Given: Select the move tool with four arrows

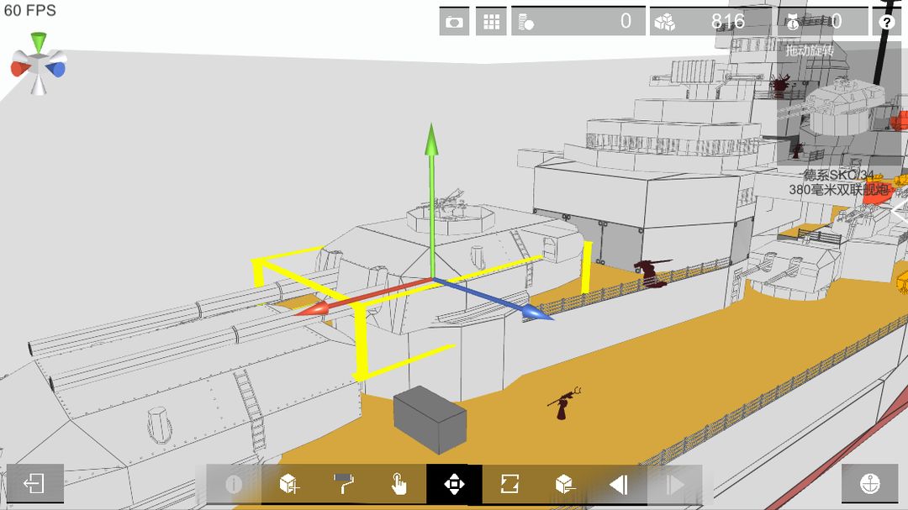Looking at the screenshot, I should (x=454, y=484).
